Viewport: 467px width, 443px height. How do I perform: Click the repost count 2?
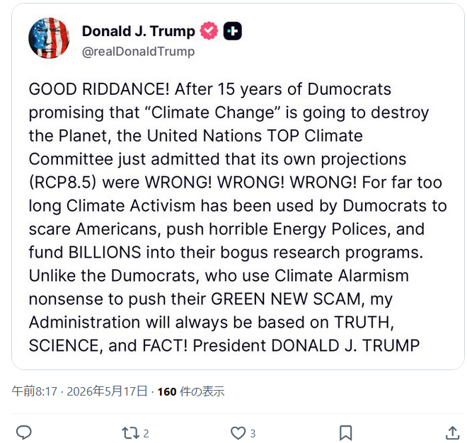point(146,434)
